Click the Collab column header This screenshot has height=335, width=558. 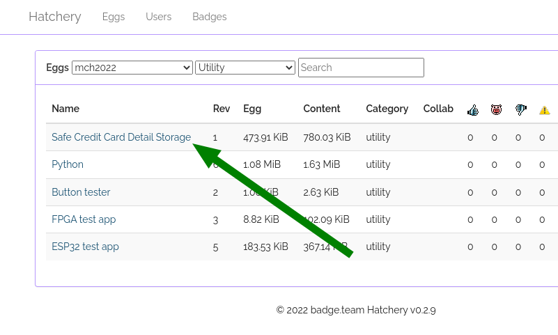(438, 109)
